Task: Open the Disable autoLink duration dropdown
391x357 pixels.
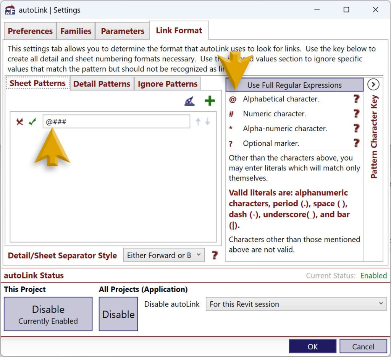Action: coord(296,304)
